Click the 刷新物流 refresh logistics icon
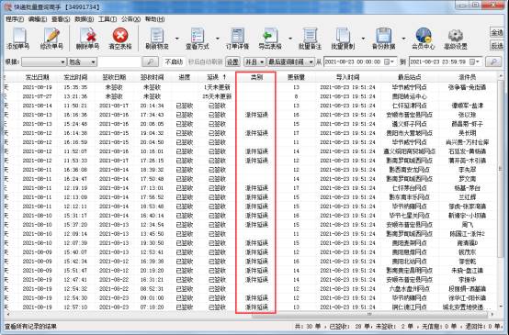Viewport: 509px width, 335px height. 157,36
